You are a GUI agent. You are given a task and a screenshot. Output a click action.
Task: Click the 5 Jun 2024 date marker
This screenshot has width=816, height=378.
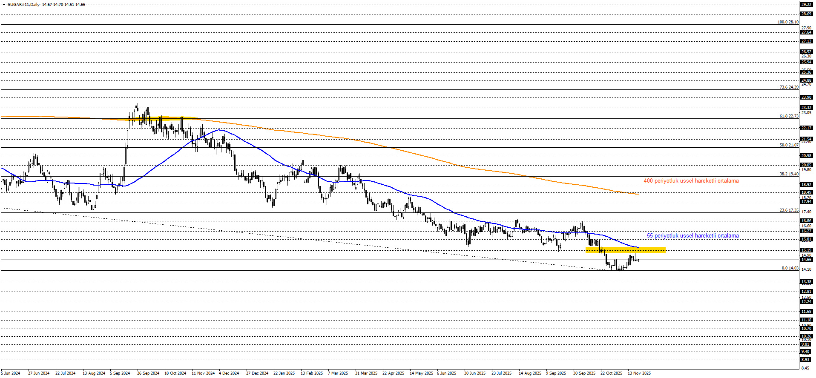click(11, 373)
